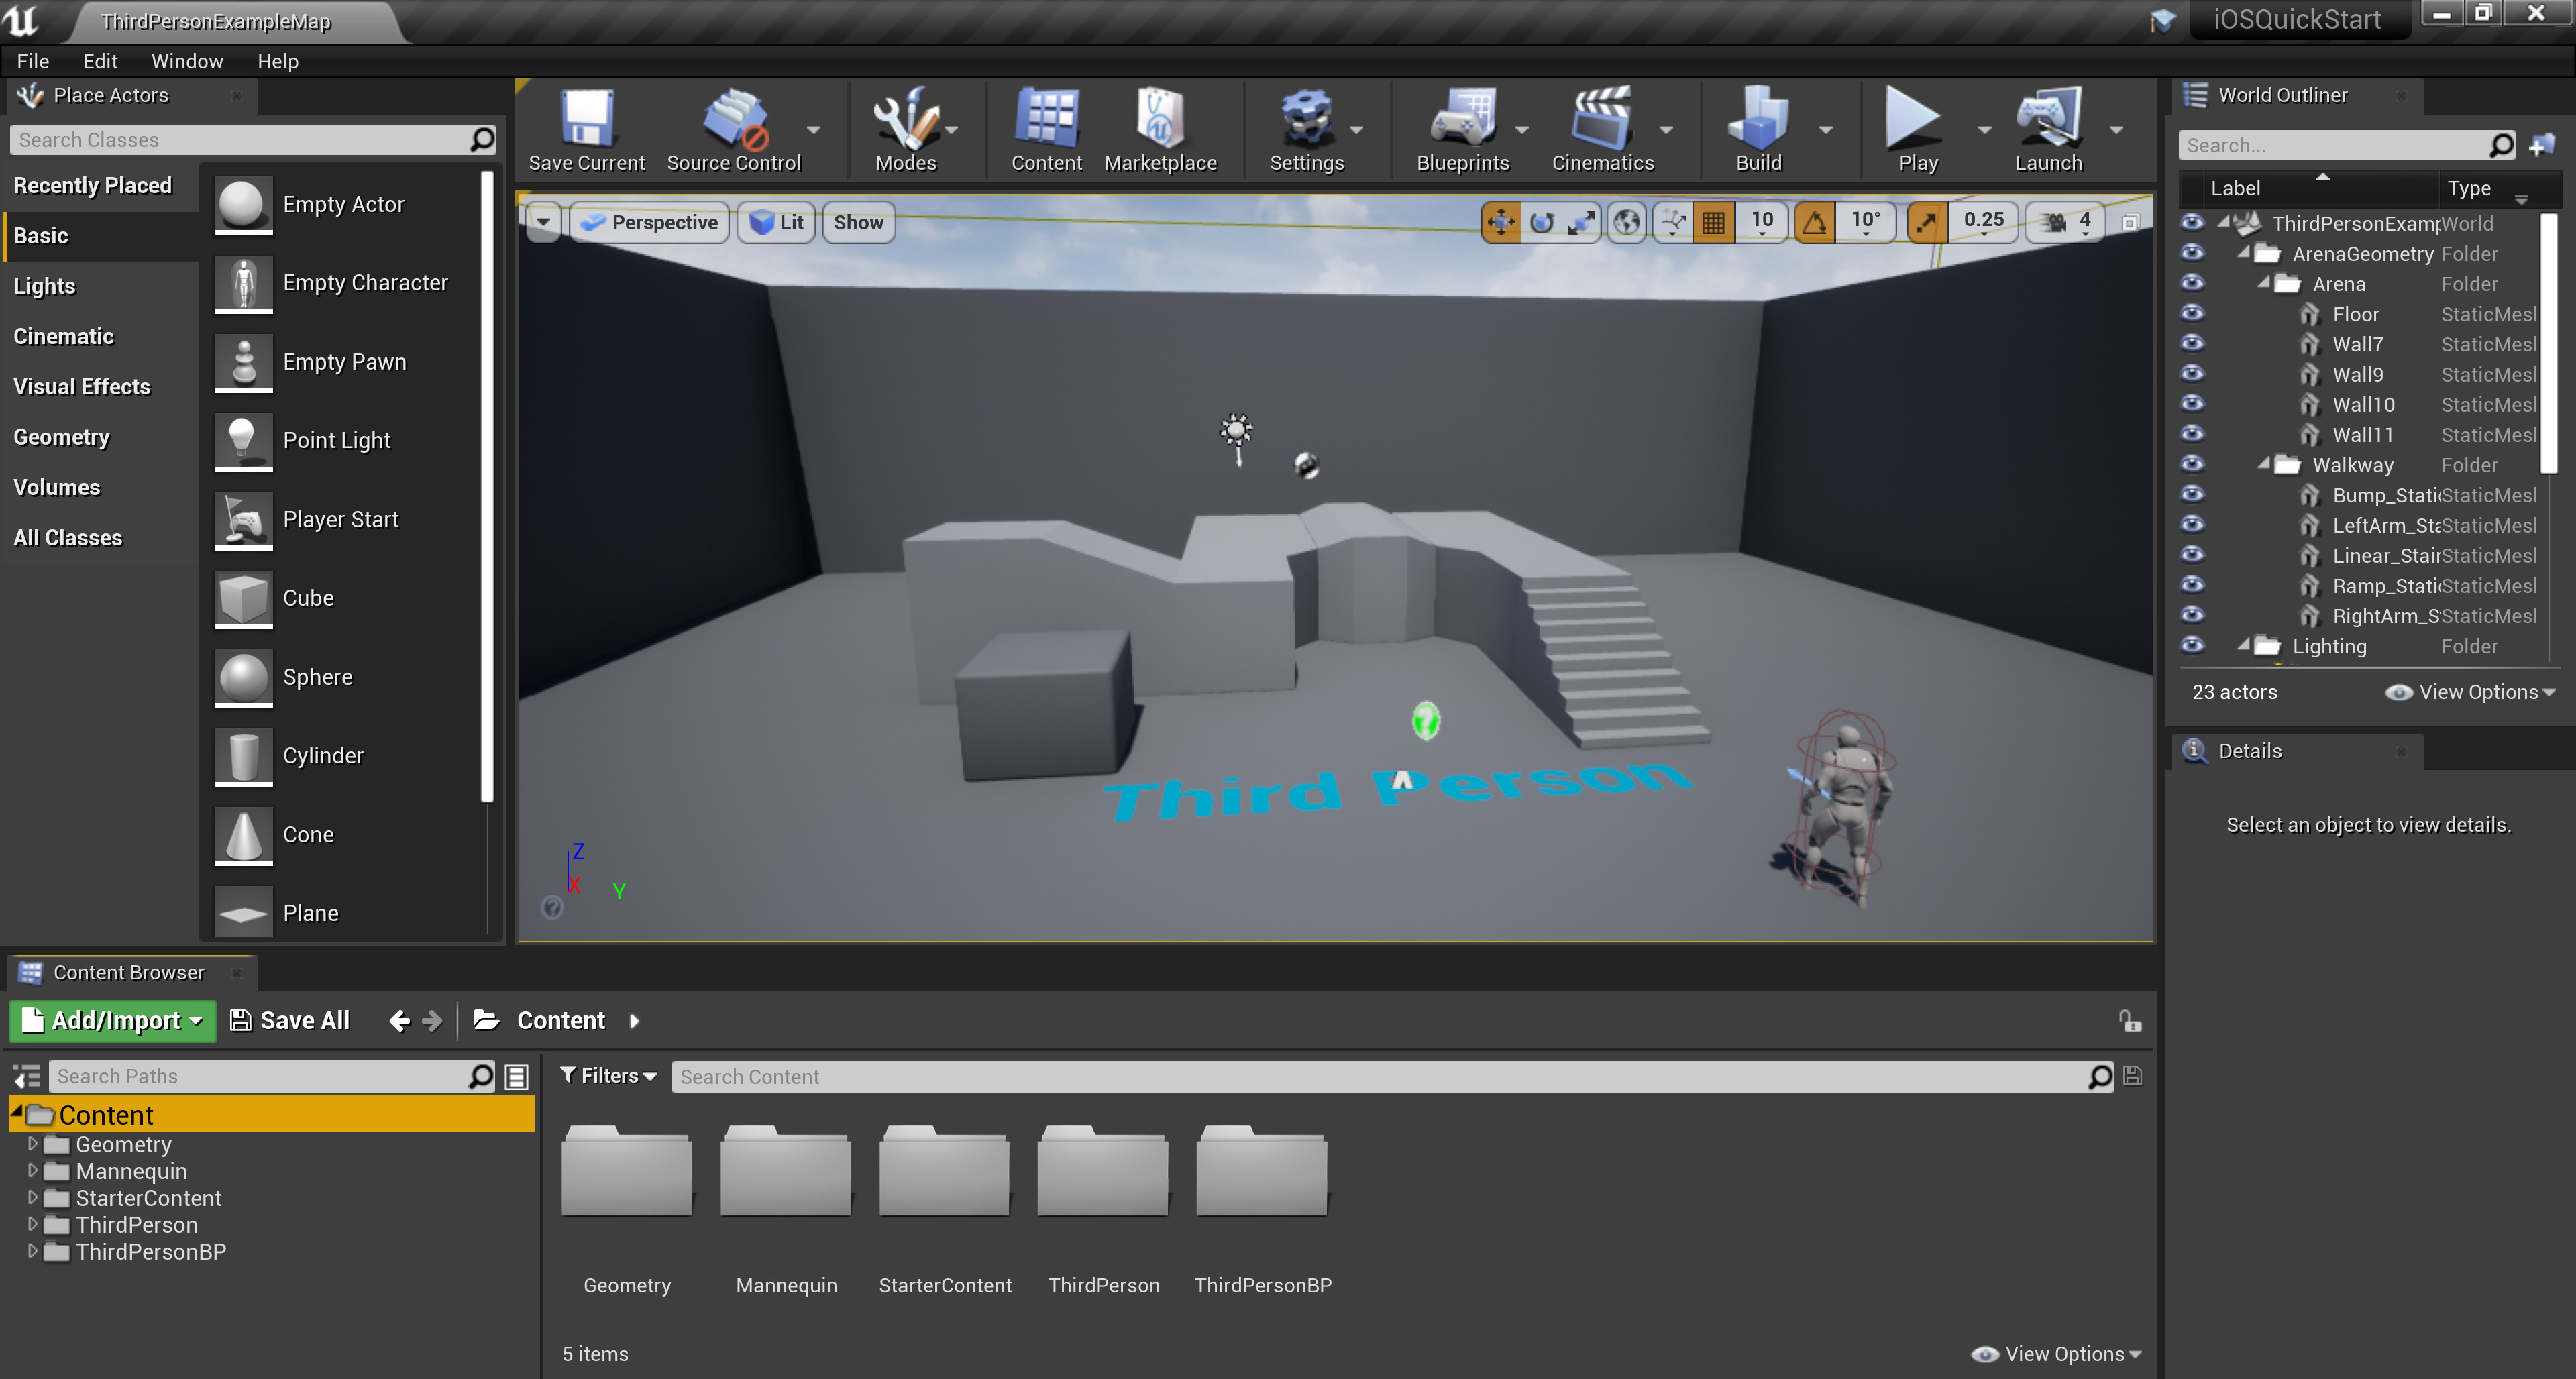
Task: Toggle grid snapping in the viewport
Action: point(1713,222)
